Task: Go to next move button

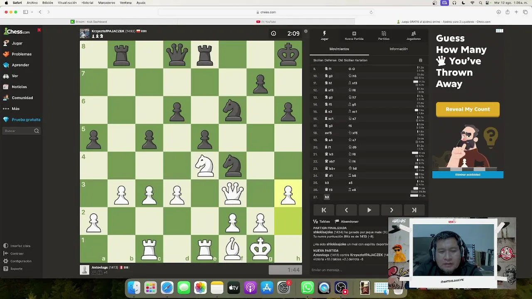Action: (392, 210)
